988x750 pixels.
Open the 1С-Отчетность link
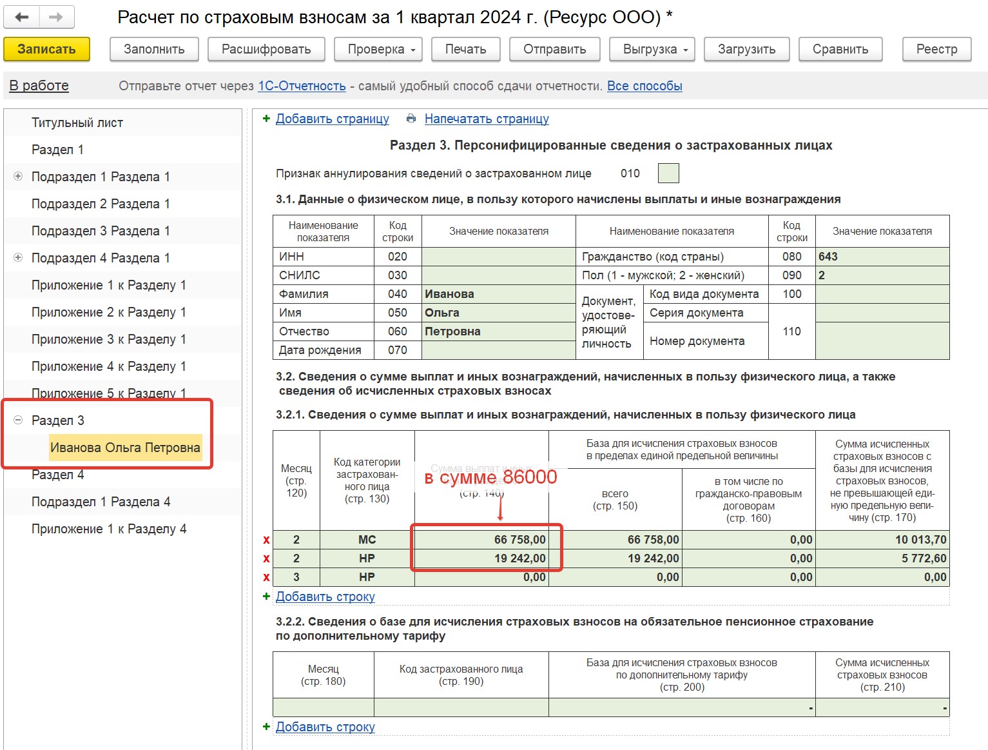(x=302, y=86)
